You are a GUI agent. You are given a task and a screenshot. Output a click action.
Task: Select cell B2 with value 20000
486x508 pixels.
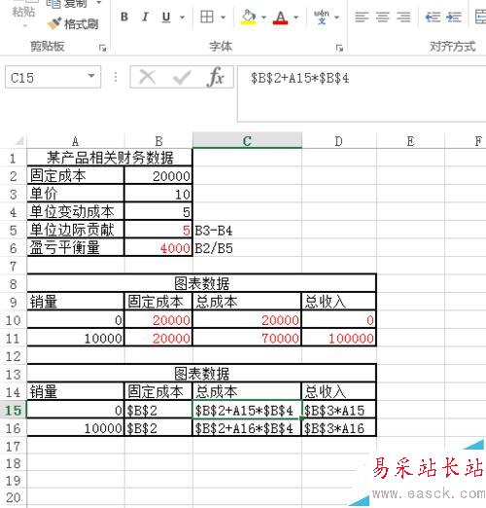tap(158, 176)
